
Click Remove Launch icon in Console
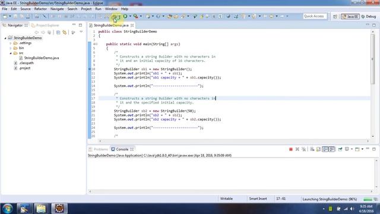click(297, 149)
